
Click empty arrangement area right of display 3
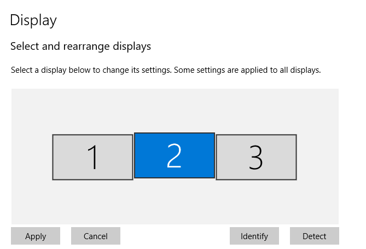[317, 157]
